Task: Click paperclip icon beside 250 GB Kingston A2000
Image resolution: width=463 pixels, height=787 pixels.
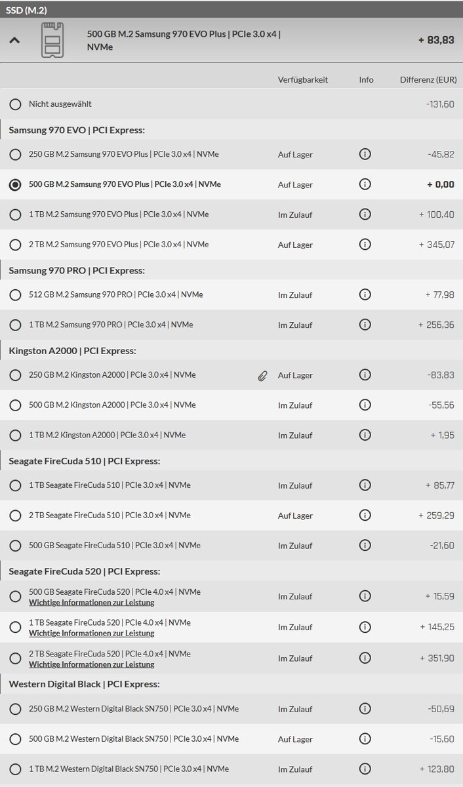Action: [262, 376]
